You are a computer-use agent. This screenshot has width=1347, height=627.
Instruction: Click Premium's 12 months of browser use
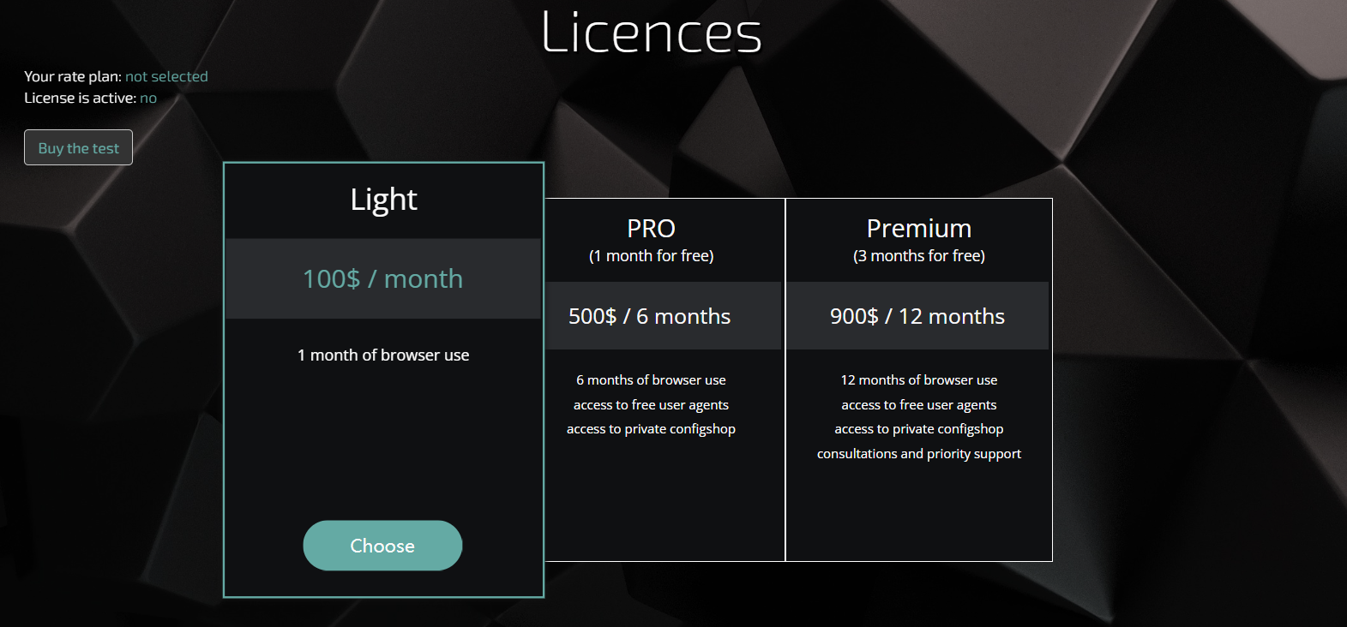918,380
